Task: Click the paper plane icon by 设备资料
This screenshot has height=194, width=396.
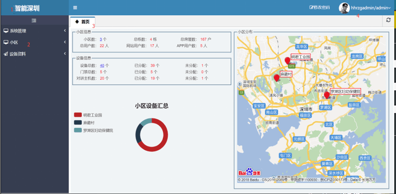Action: coord(6,54)
